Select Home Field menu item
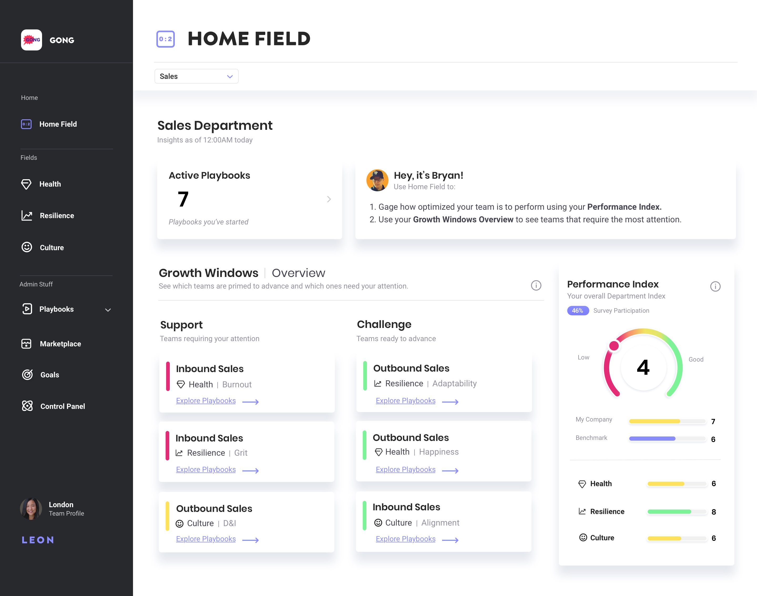 (58, 124)
